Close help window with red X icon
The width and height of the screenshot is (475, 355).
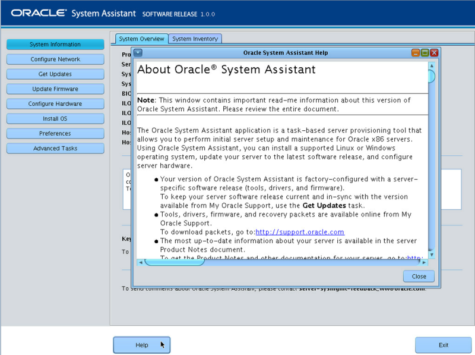coord(434,53)
